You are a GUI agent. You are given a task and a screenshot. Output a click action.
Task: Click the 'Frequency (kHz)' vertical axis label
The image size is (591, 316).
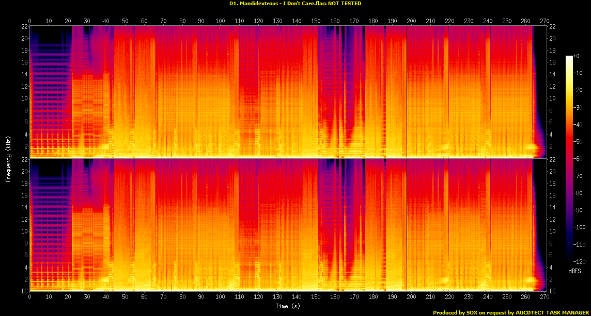(8, 158)
